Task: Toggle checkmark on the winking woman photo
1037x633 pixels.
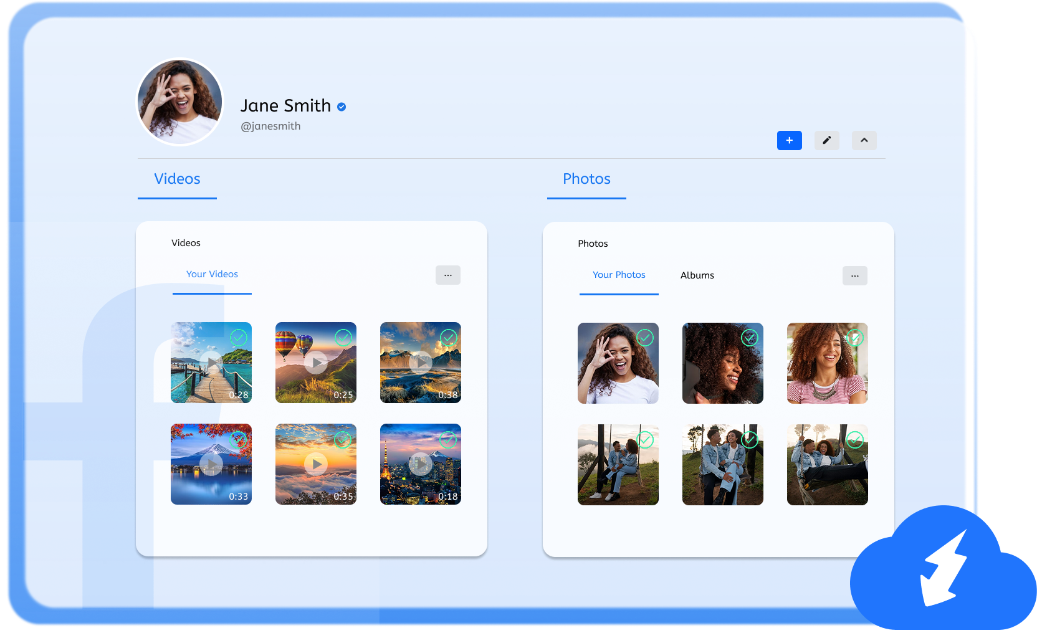Action: click(x=645, y=338)
